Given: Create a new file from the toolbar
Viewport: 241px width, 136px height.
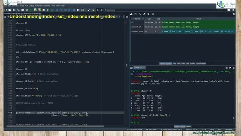Looking at the screenshot, I should click(6, 10).
